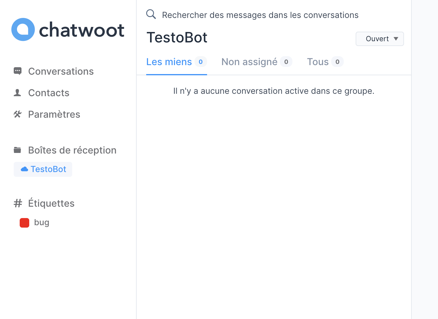Select Boîtes de réception heading
The image size is (438, 319).
tap(72, 150)
